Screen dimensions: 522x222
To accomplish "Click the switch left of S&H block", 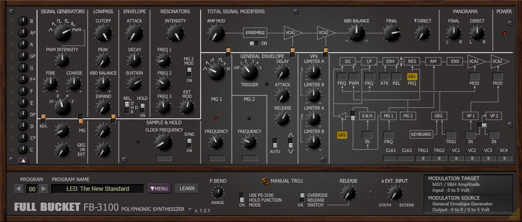I will [x=353, y=116].
